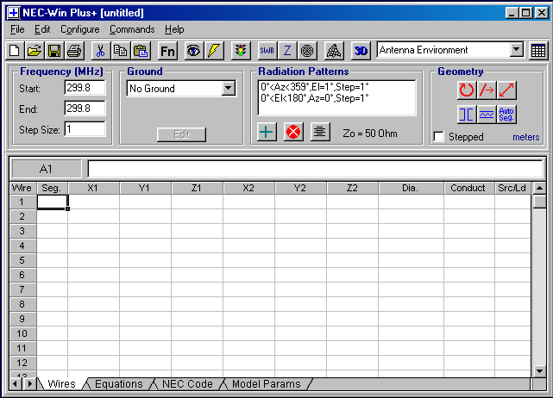The height and width of the screenshot is (398, 553).
Task: Select the elevation pattern line 0°<El<180°
Action: [315, 98]
